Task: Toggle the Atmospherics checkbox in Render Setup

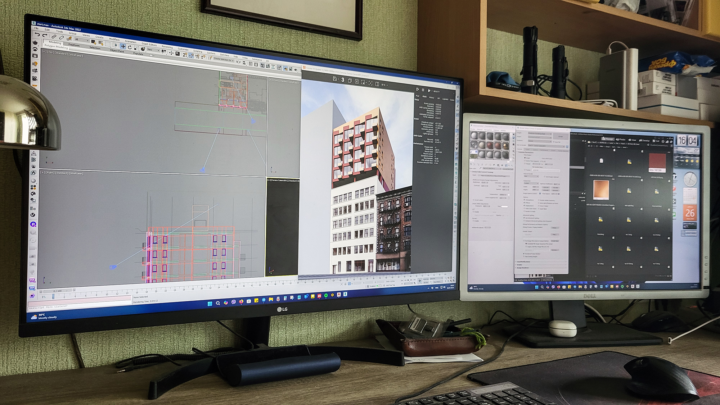Action: click(524, 200)
